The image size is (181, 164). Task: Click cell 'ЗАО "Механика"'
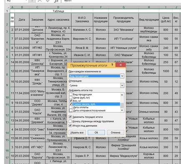tap(123, 30)
